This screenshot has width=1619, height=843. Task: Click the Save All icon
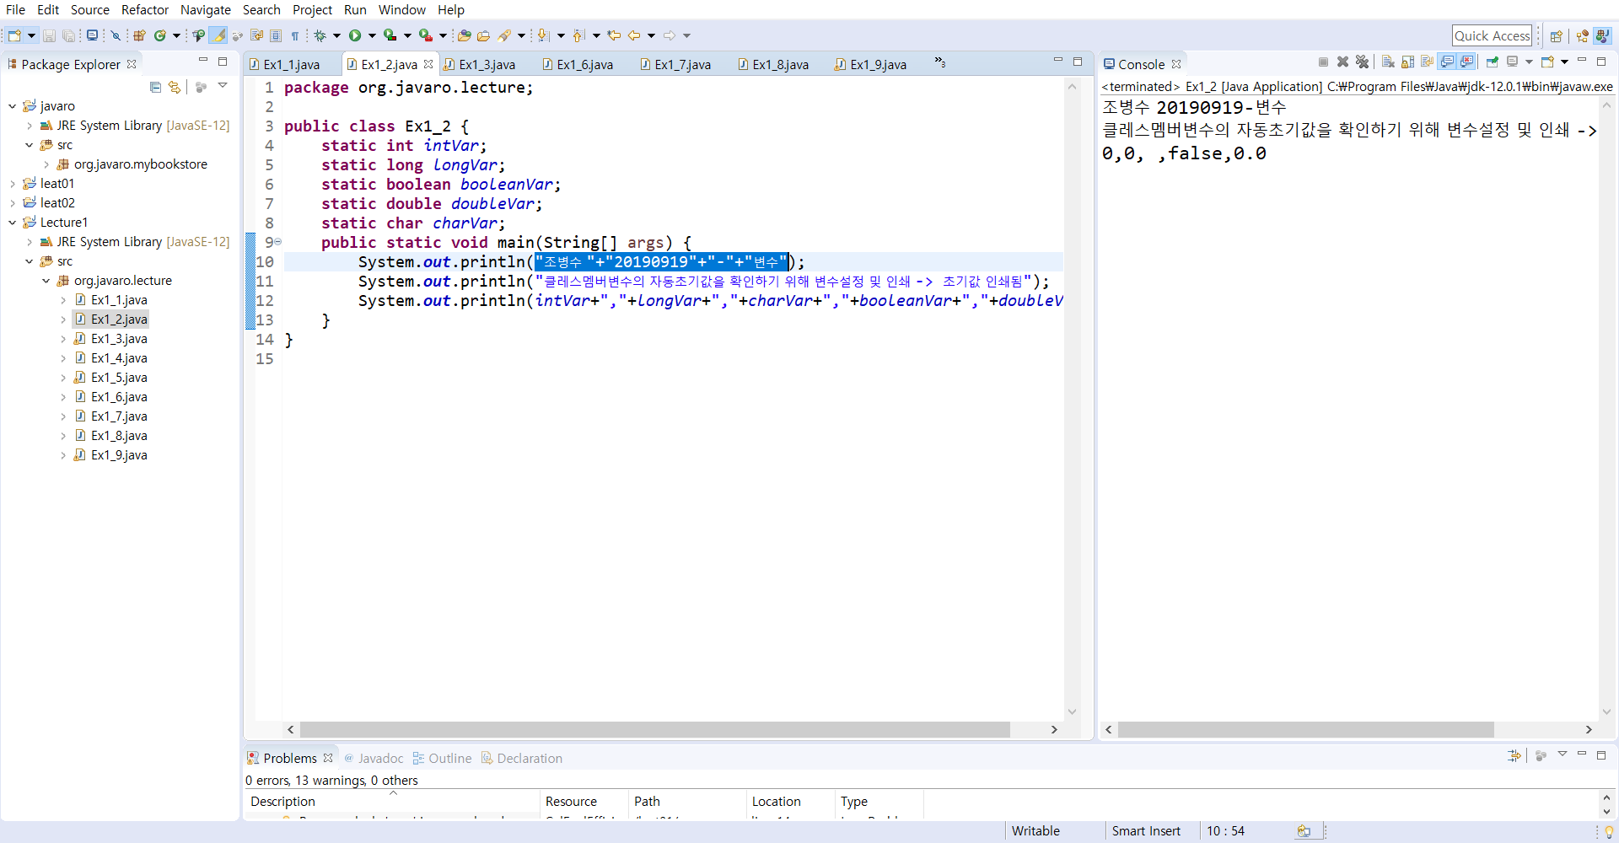[x=68, y=35]
